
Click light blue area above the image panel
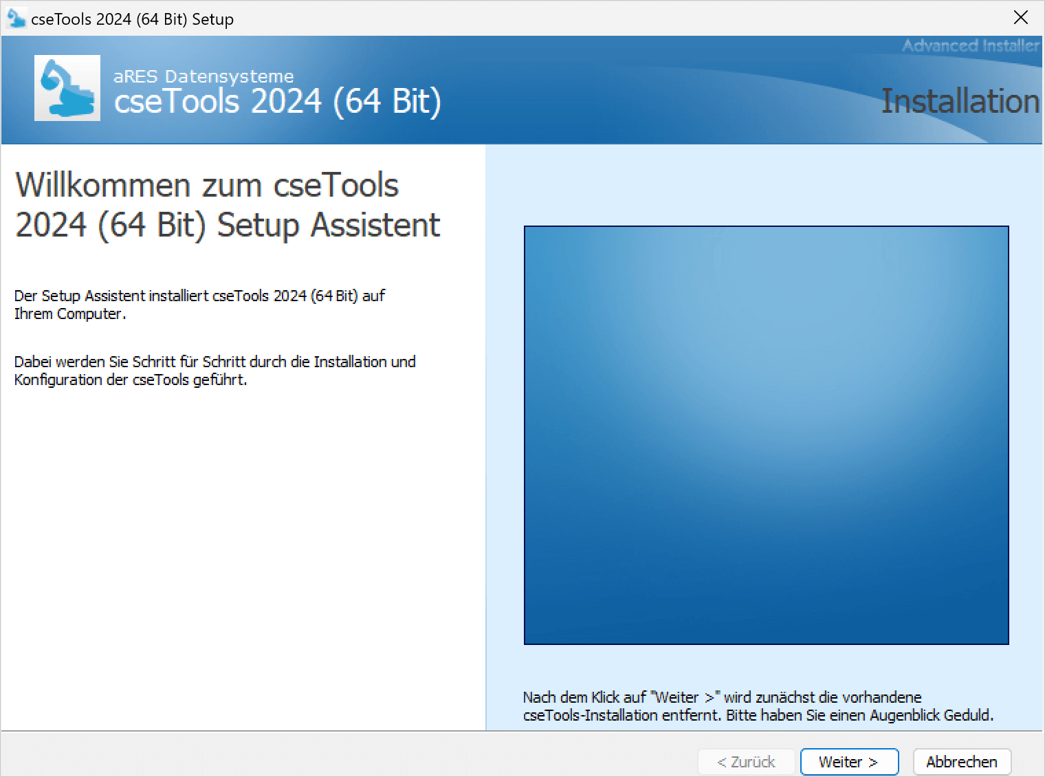point(763,186)
